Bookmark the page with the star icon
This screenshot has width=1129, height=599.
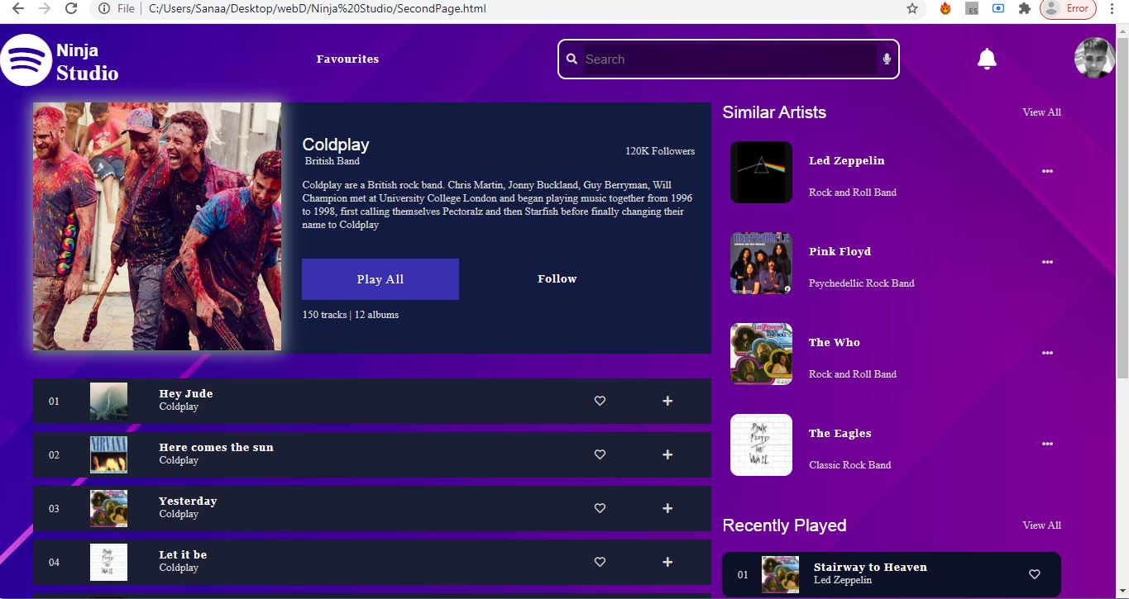(x=911, y=9)
